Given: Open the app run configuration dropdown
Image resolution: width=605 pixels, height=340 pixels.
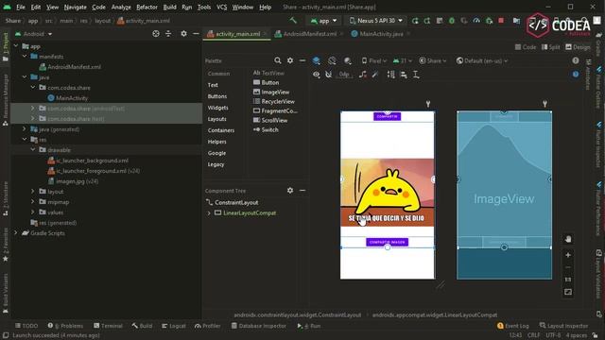Looking at the screenshot, I should click(x=323, y=21).
